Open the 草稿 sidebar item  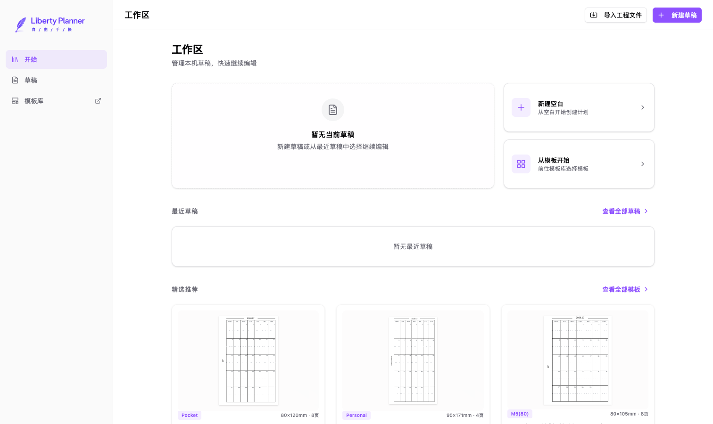pyautogui.click(x=56, y=80)
